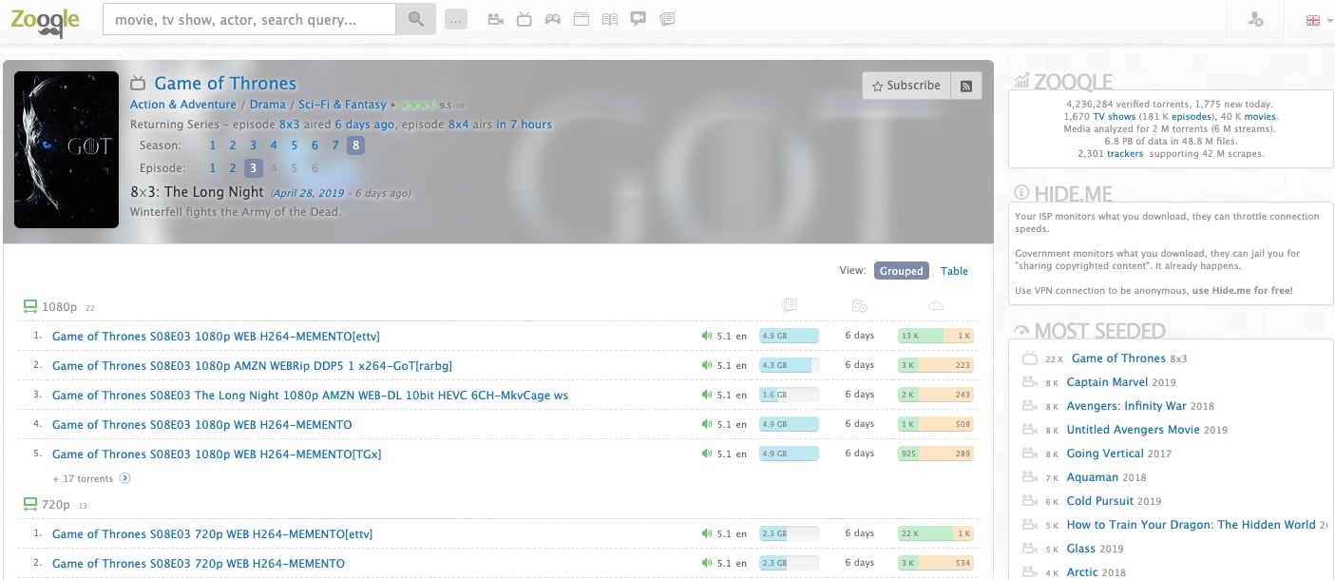Click audio speaker icon in 1080p MEMENTO[ettv] row

tap(706, 336)
